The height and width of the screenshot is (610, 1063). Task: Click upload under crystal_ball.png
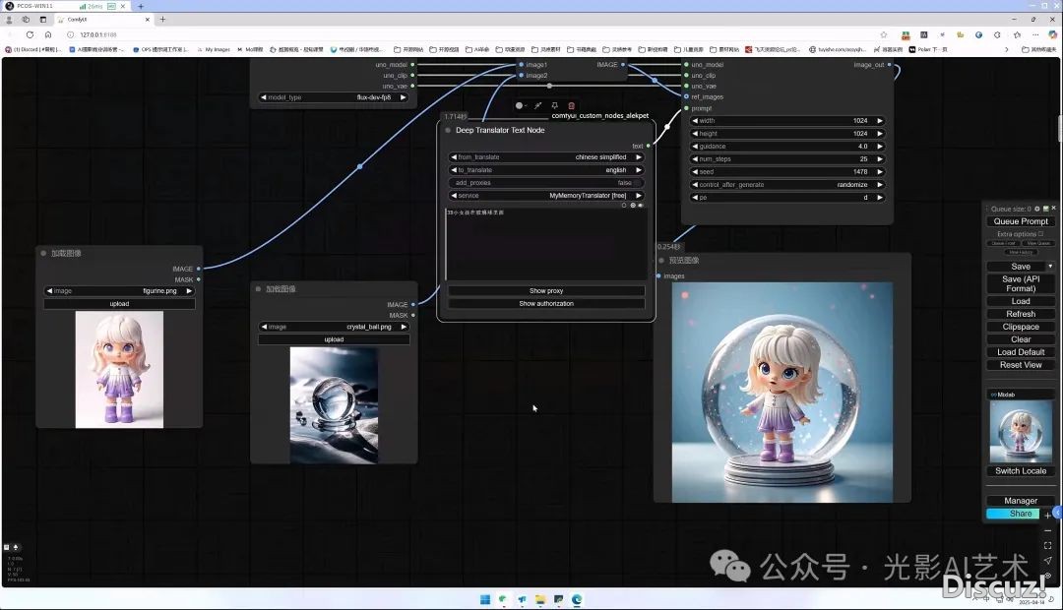tap(335, 339)
